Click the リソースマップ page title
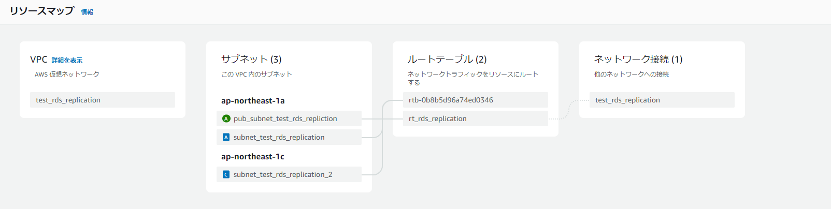 pos(41,11)
